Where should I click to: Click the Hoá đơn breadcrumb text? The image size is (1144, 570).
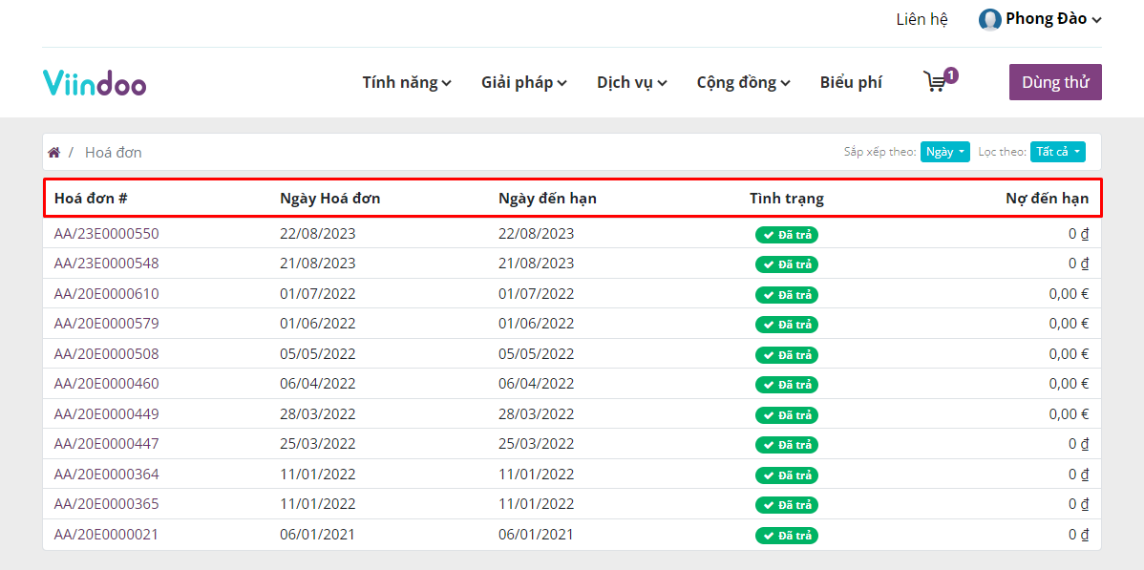[x=113, y=153]
